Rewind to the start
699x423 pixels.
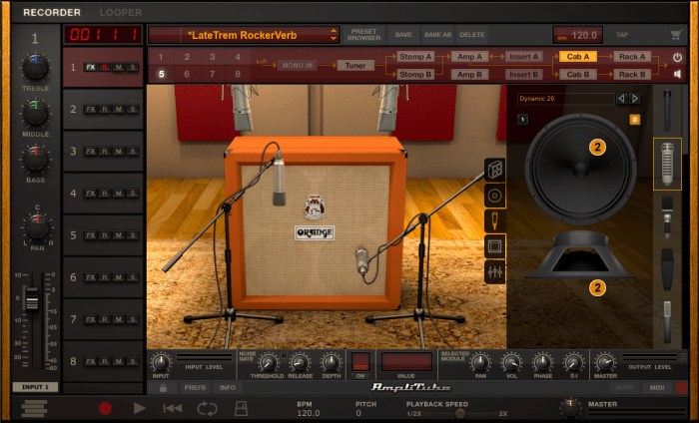(173, 408)
